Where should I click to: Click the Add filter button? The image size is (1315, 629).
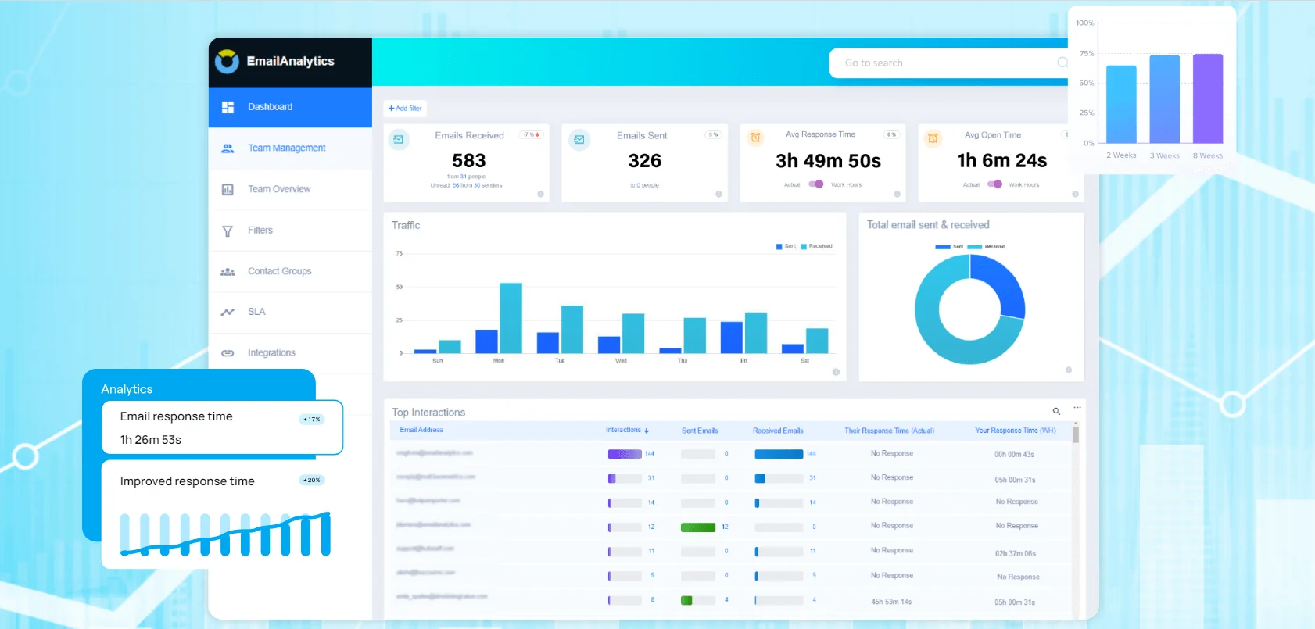click(405, 109)
